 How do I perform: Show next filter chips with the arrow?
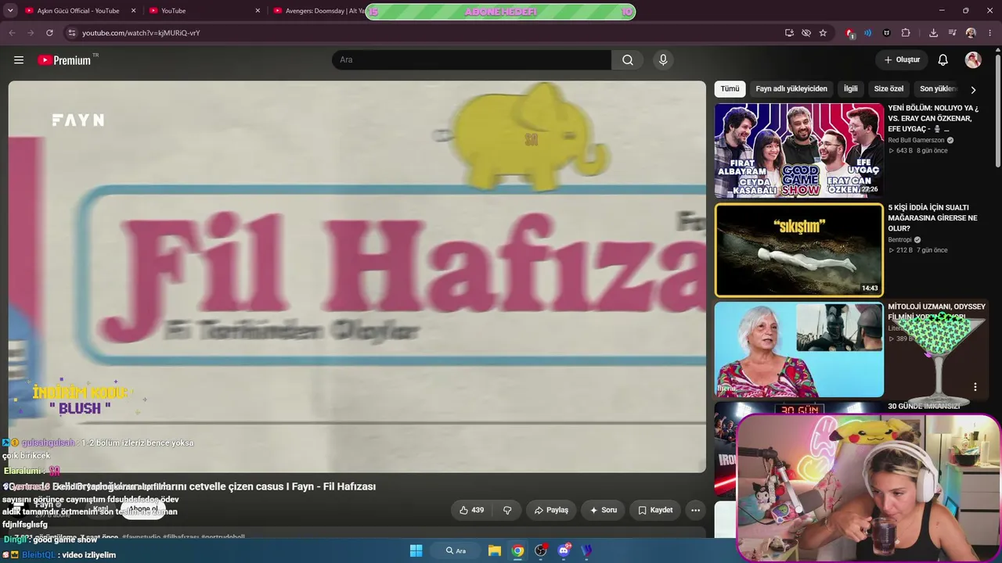click(973, 90)
